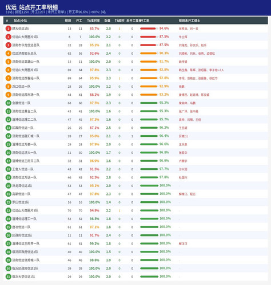Click the orange rank badge number 7

point(8,78)
